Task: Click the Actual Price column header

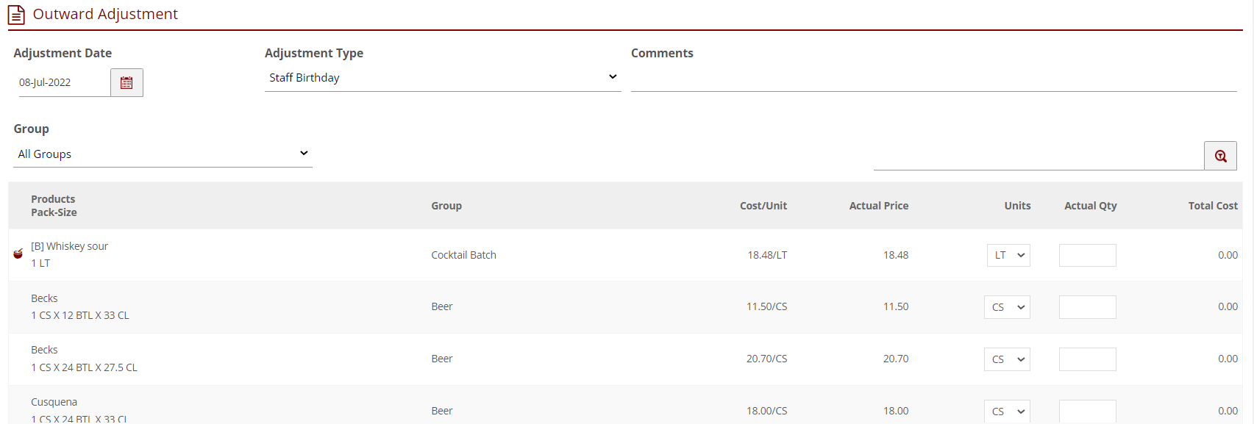Action: [878, 206]
